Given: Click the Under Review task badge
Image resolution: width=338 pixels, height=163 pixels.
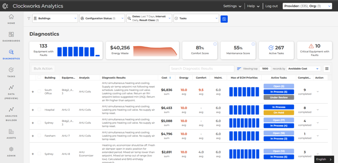Looking at the screenshot, I should click(x=279, y=97).
